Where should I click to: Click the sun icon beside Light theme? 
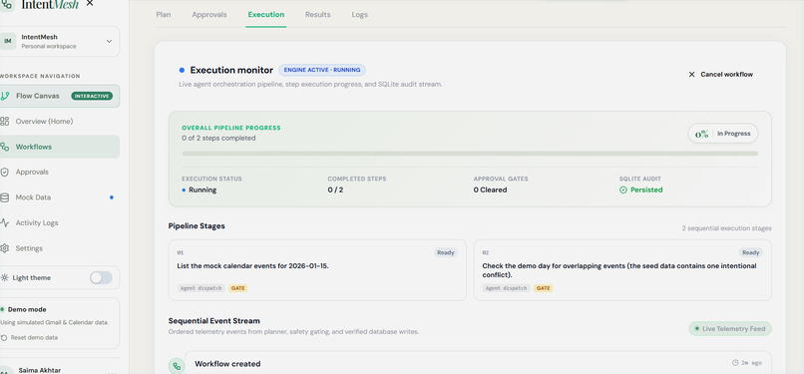pos(5,277)
